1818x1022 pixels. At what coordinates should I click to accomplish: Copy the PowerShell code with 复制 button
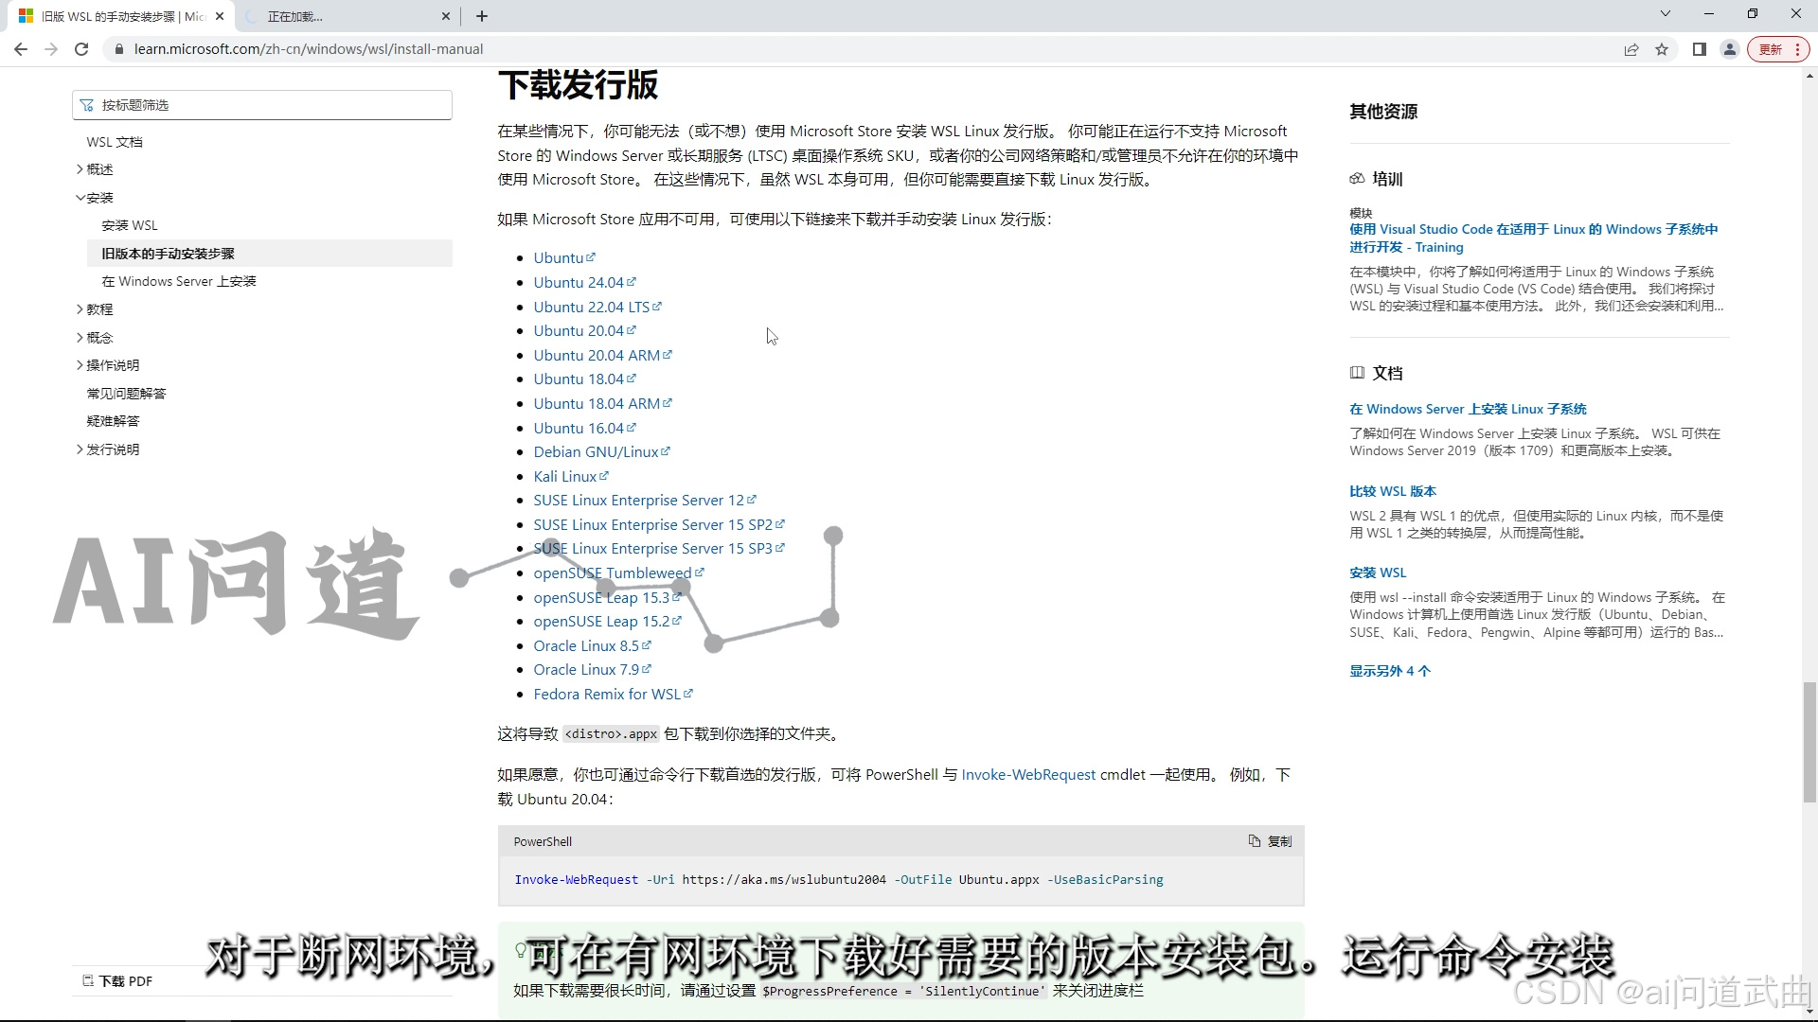(1270, 841)
